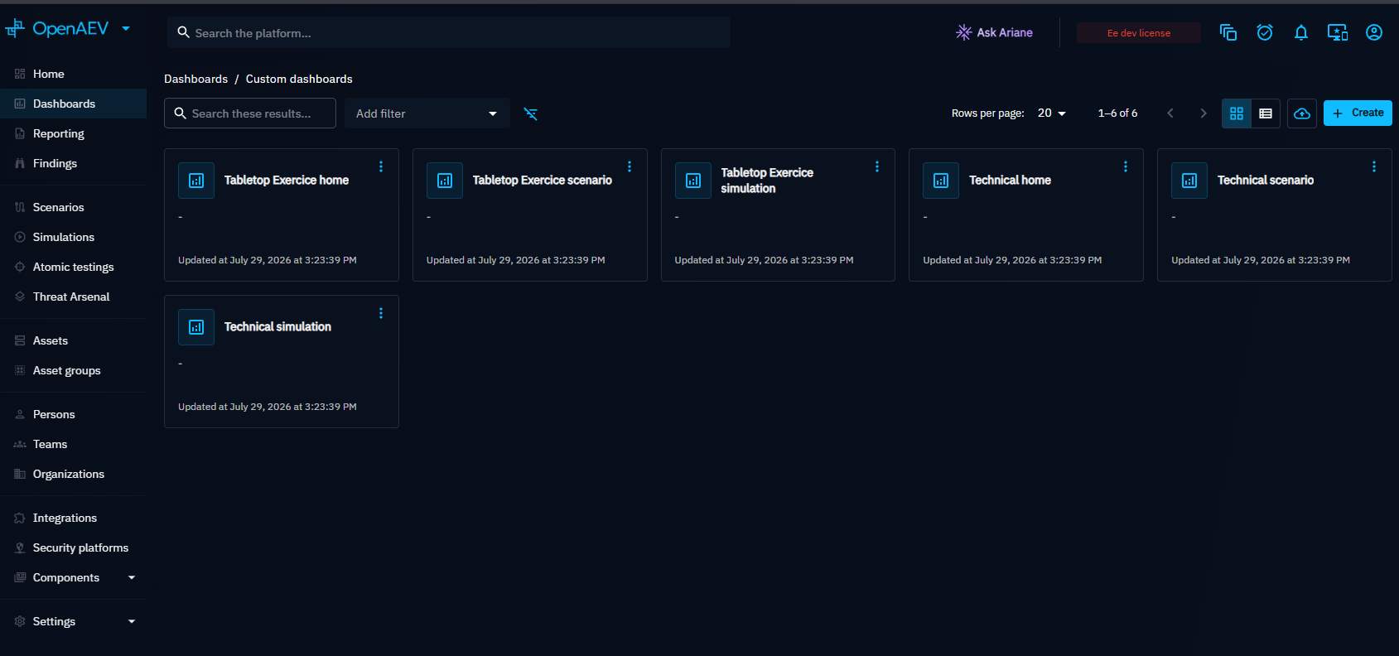Screen dimensions: 1399x656
Task: Open the Tabletop Exercice home dashboard card
Action: (x=282, y=215)
